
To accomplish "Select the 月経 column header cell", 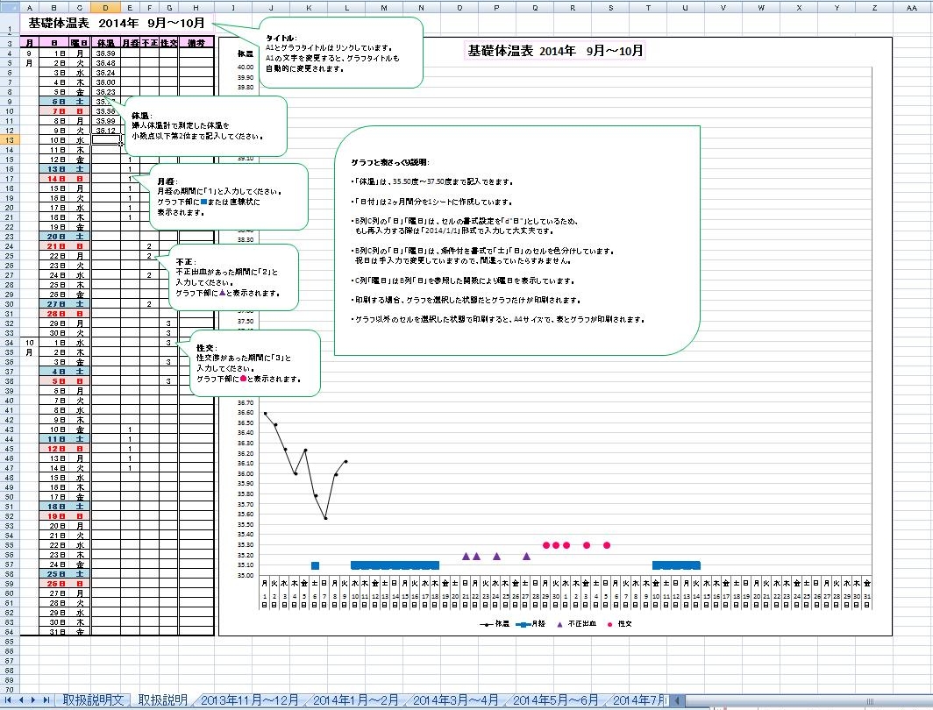I will pyautogui.click(x=130, y=44).
